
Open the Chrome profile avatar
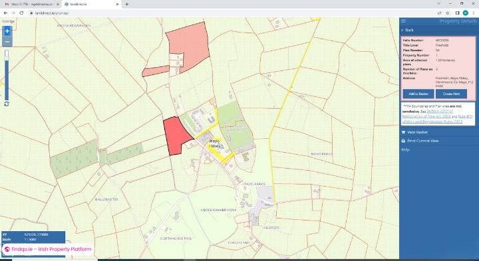click(465, 13)
